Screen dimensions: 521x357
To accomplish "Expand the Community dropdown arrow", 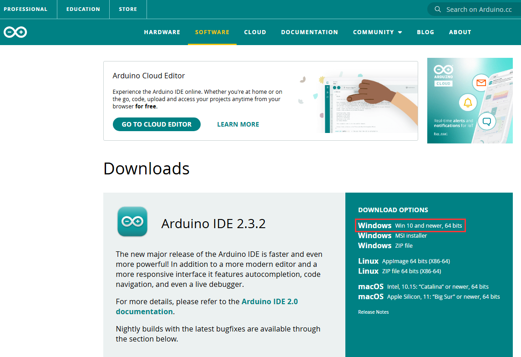I will pyautogui.click(x=400, y=32).
